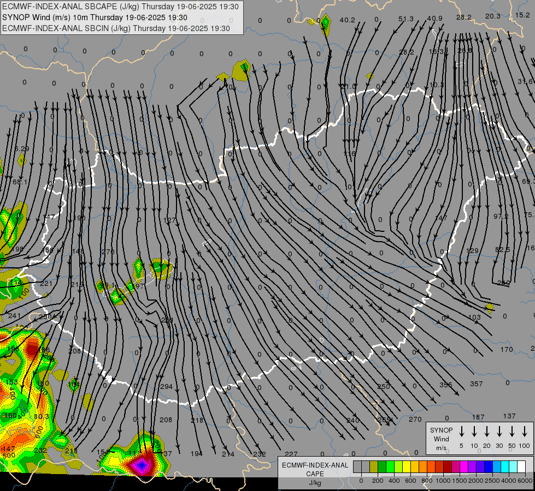Click the dark red CAPE core on left edge
Image resolution: width=535 pixels, height=491 pixels.
(31, 349)
